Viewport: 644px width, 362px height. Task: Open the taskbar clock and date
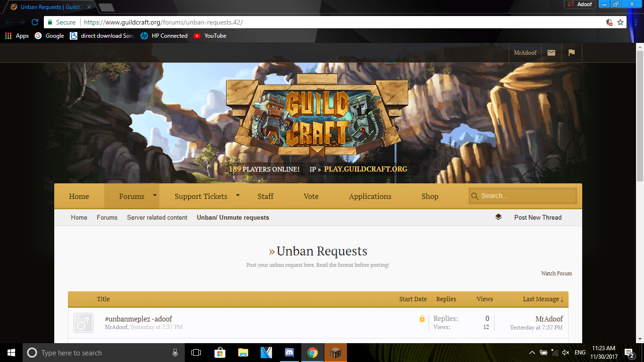603,353
